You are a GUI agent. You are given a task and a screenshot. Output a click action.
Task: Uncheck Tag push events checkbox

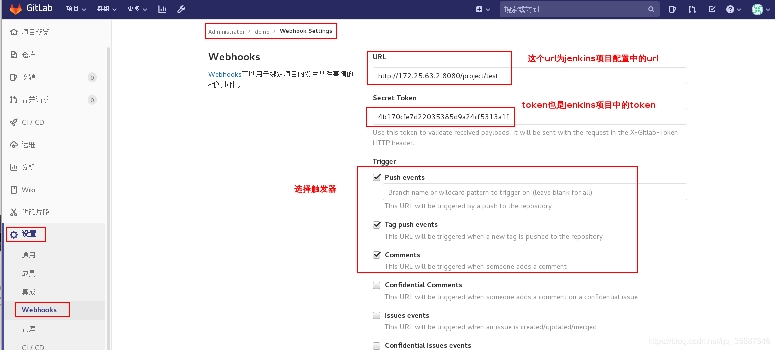click(377, 224)
